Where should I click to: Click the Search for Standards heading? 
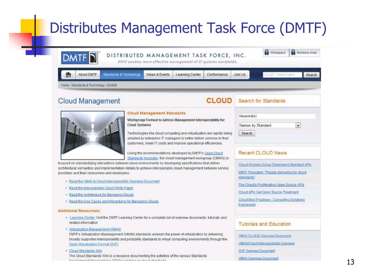[x=262, y=101]
